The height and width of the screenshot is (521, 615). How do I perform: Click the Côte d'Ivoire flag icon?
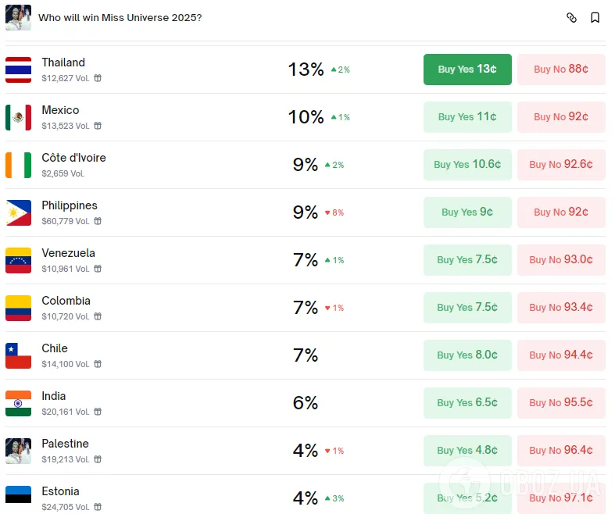click(x=19, y=165)
